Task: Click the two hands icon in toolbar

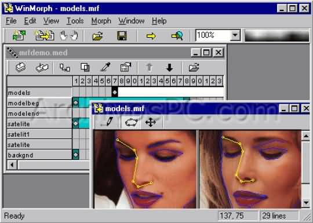Action: point(69,36)
